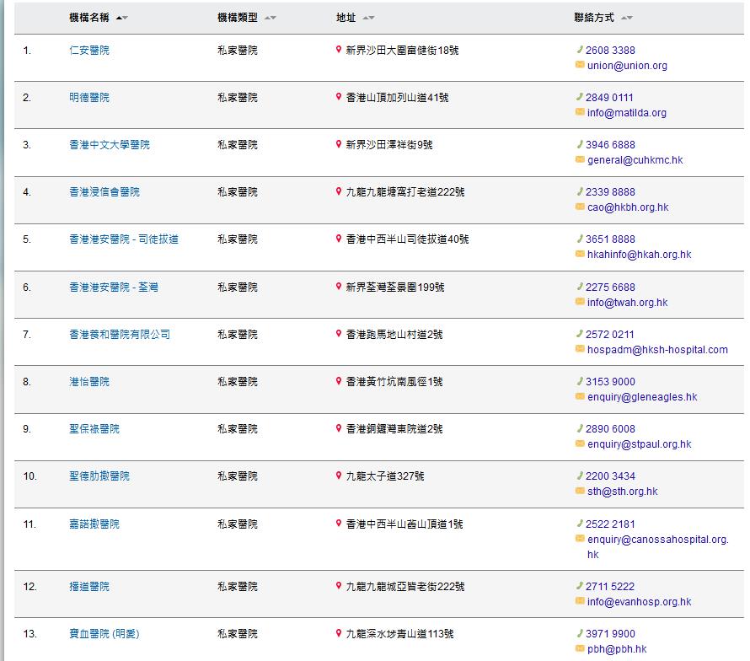
Task: Click map pin for 九龍深水埗青山道113號
Action: [x=339, y=633]
